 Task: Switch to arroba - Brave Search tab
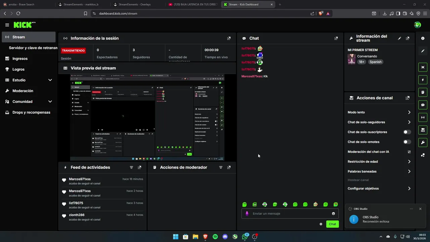coord(28,4)
